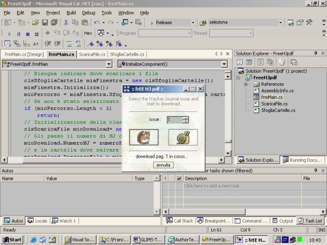Expand the References node in Solution Explorer
327x245 pixels.
(x=246, y=84)
